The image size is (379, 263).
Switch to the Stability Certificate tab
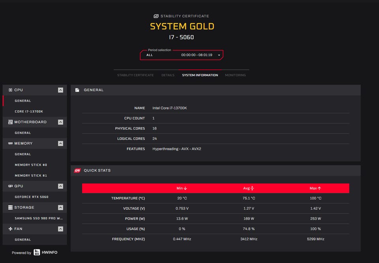[135, 75]
